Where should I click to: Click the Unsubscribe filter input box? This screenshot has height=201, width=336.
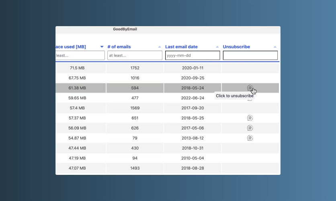pos(250,55)
